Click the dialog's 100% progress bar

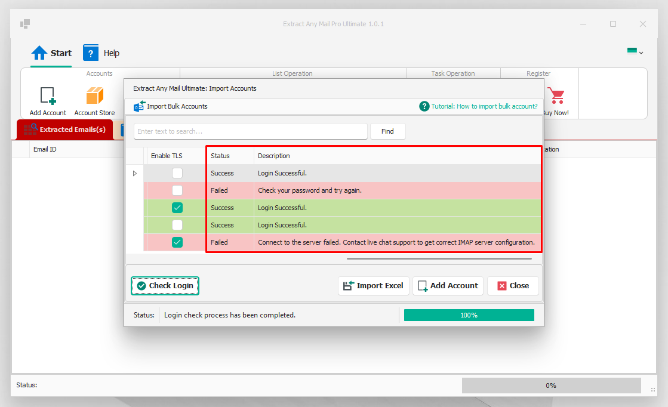pos(469,315)
